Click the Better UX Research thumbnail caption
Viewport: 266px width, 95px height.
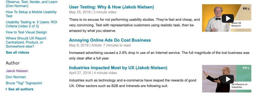coord(236,24)
